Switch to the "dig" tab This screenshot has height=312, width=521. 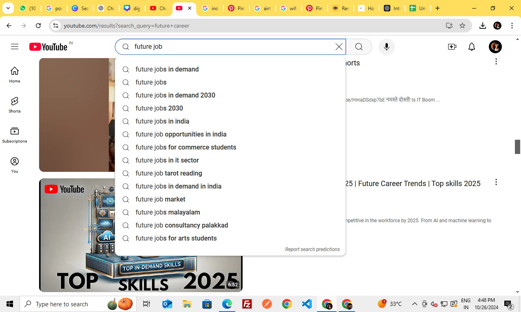pos(132,8)
